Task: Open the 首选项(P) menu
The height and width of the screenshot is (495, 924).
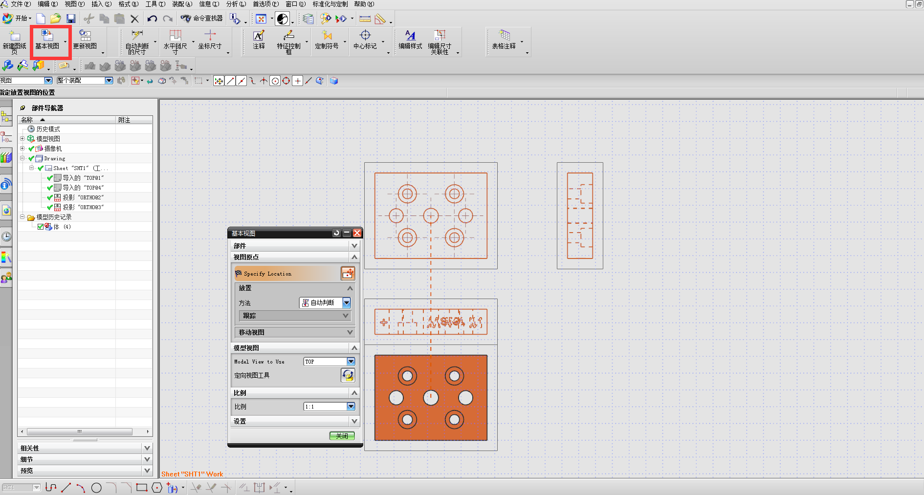Action: point(266,4)
